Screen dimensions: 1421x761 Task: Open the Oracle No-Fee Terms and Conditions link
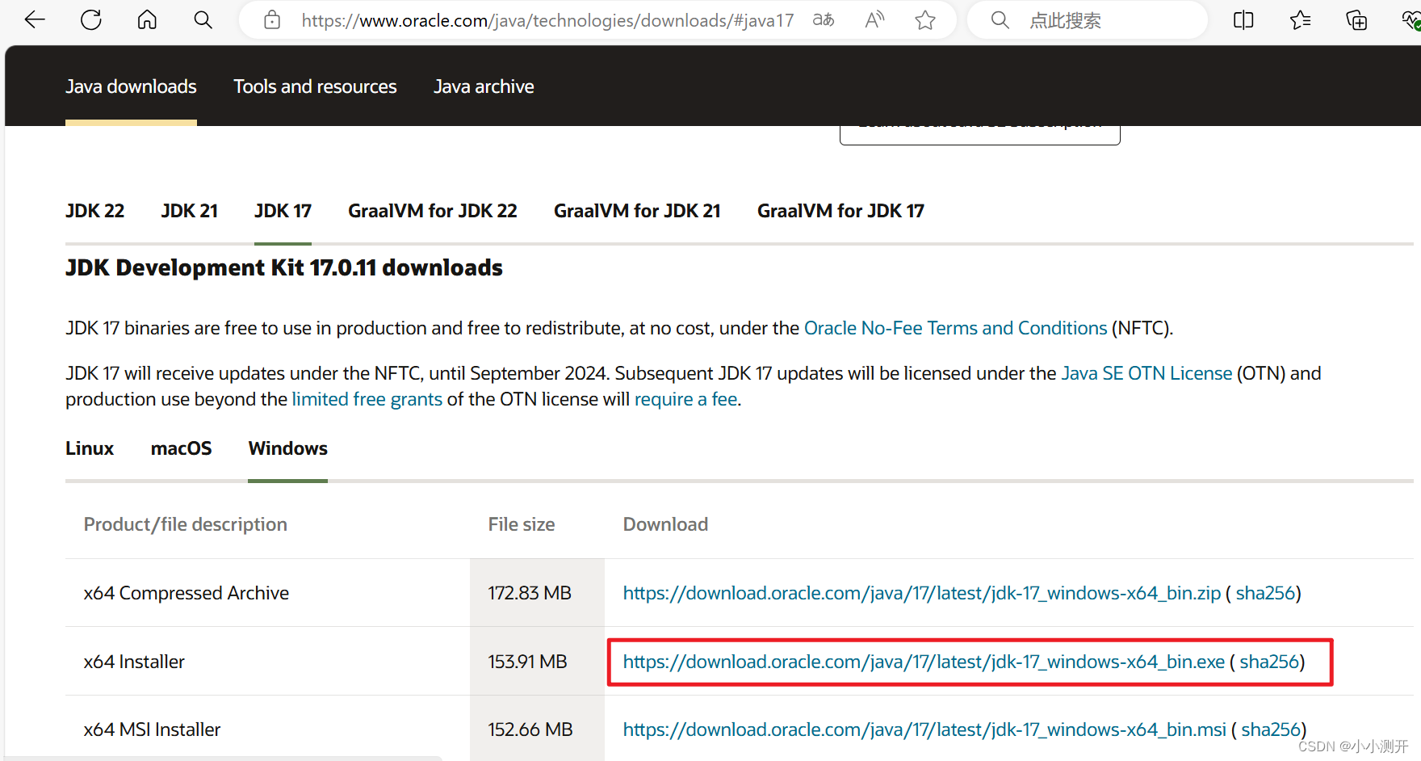coord(955,328)
